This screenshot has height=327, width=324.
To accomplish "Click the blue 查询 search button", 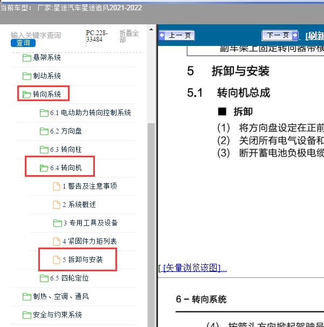I will (23, 43).
